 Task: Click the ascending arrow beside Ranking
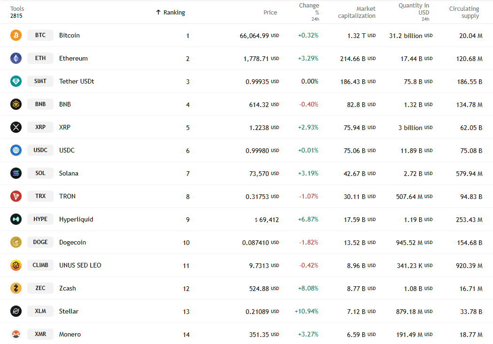click(x=158, y=12)
